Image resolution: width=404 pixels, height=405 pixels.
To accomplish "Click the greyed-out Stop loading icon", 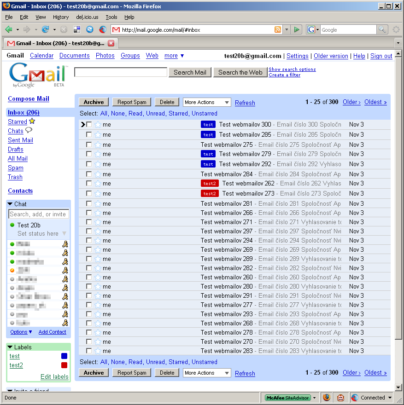I will (x=64, y=30).
